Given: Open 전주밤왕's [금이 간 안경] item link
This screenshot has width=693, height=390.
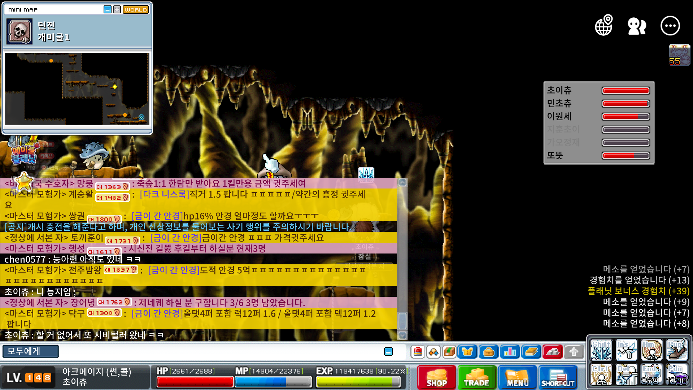Looking at the screenshot, I should 174,270.
